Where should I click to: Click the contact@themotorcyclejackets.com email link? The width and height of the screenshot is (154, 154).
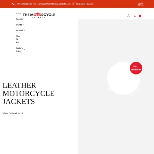point(54,4)
